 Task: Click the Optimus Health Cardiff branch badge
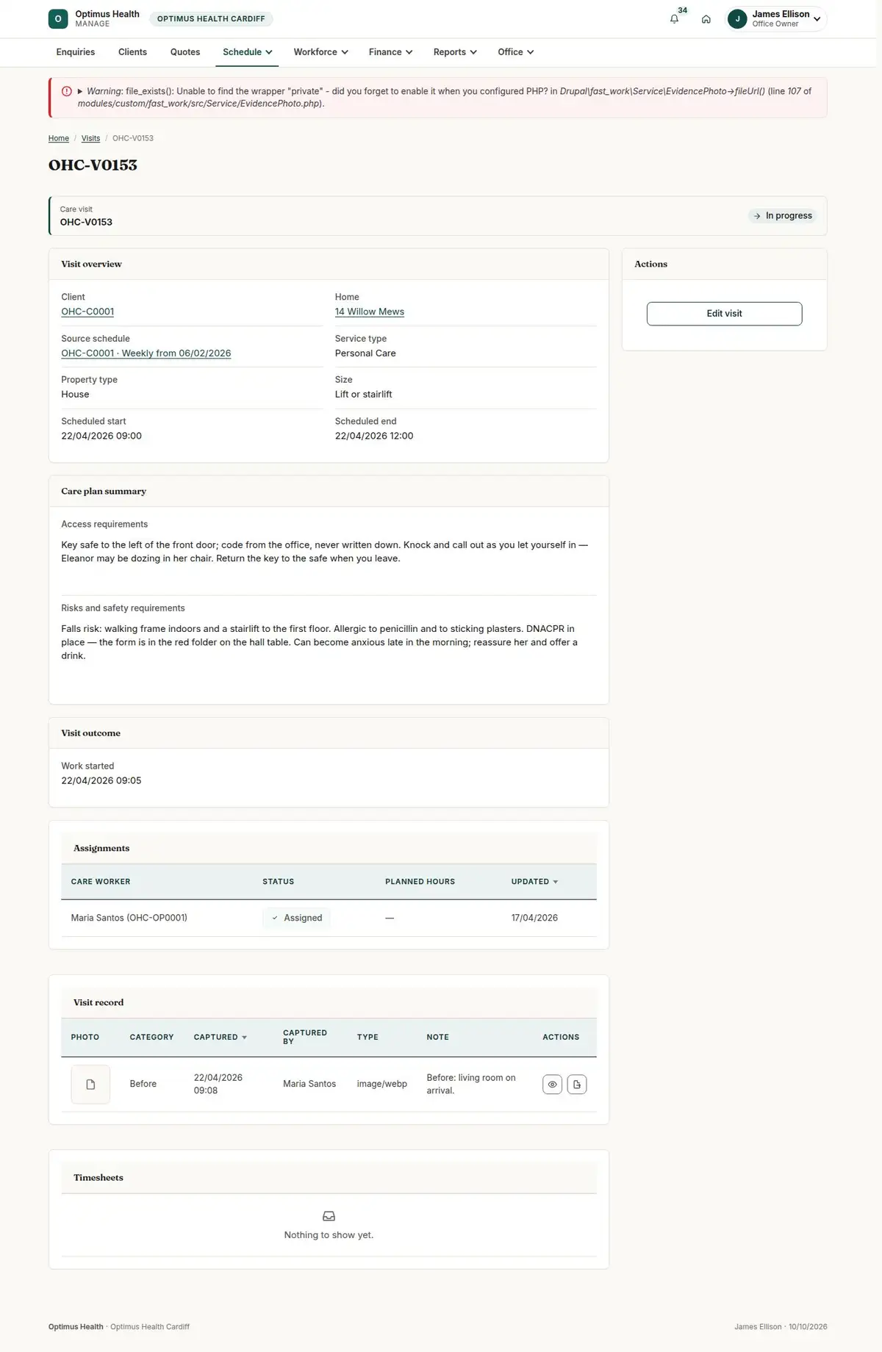point(211,19)
